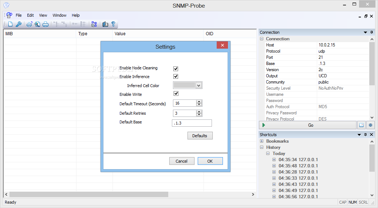Open the MIB book toolbar icon
The width and height of the screenshot is (378, 208).
coord(105,24)
